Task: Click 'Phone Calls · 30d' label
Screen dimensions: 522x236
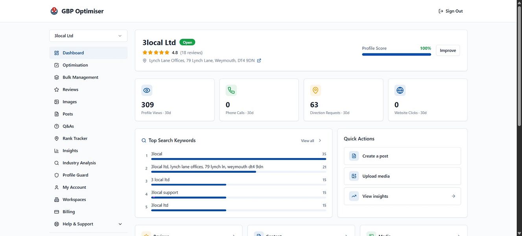Action: [x=240, y=113]
